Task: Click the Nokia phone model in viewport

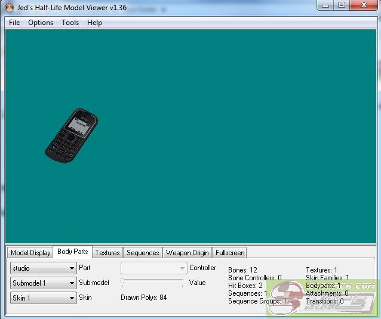Action: coord(72,135)
